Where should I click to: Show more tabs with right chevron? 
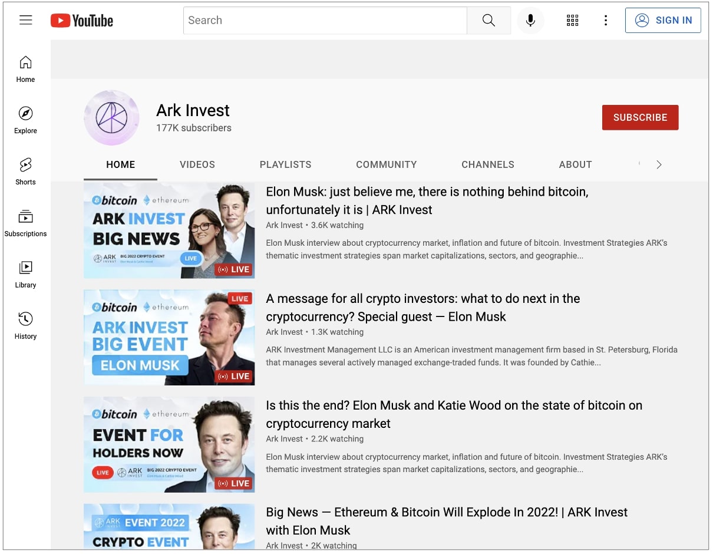659,165
